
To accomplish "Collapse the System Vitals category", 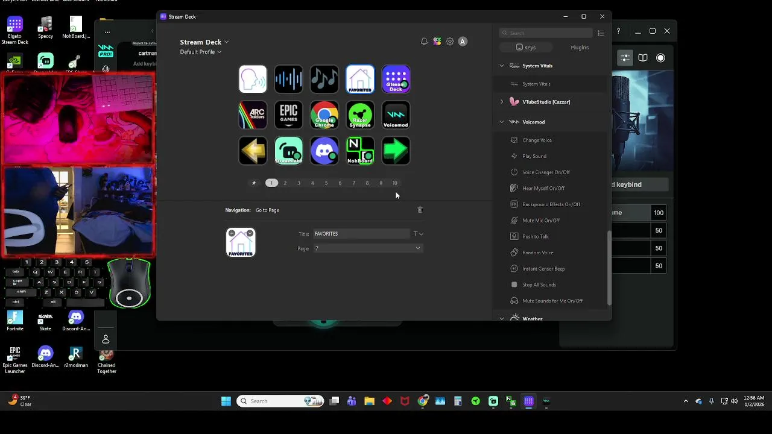I will coord(502,66).
